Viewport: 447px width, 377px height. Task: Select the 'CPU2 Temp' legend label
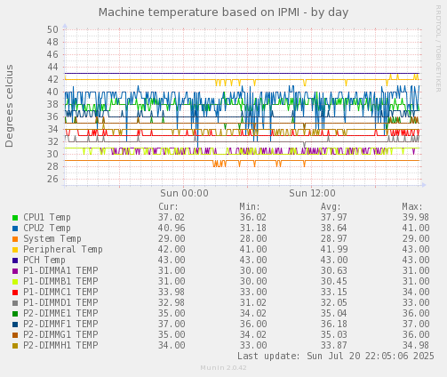coord(47,228)
